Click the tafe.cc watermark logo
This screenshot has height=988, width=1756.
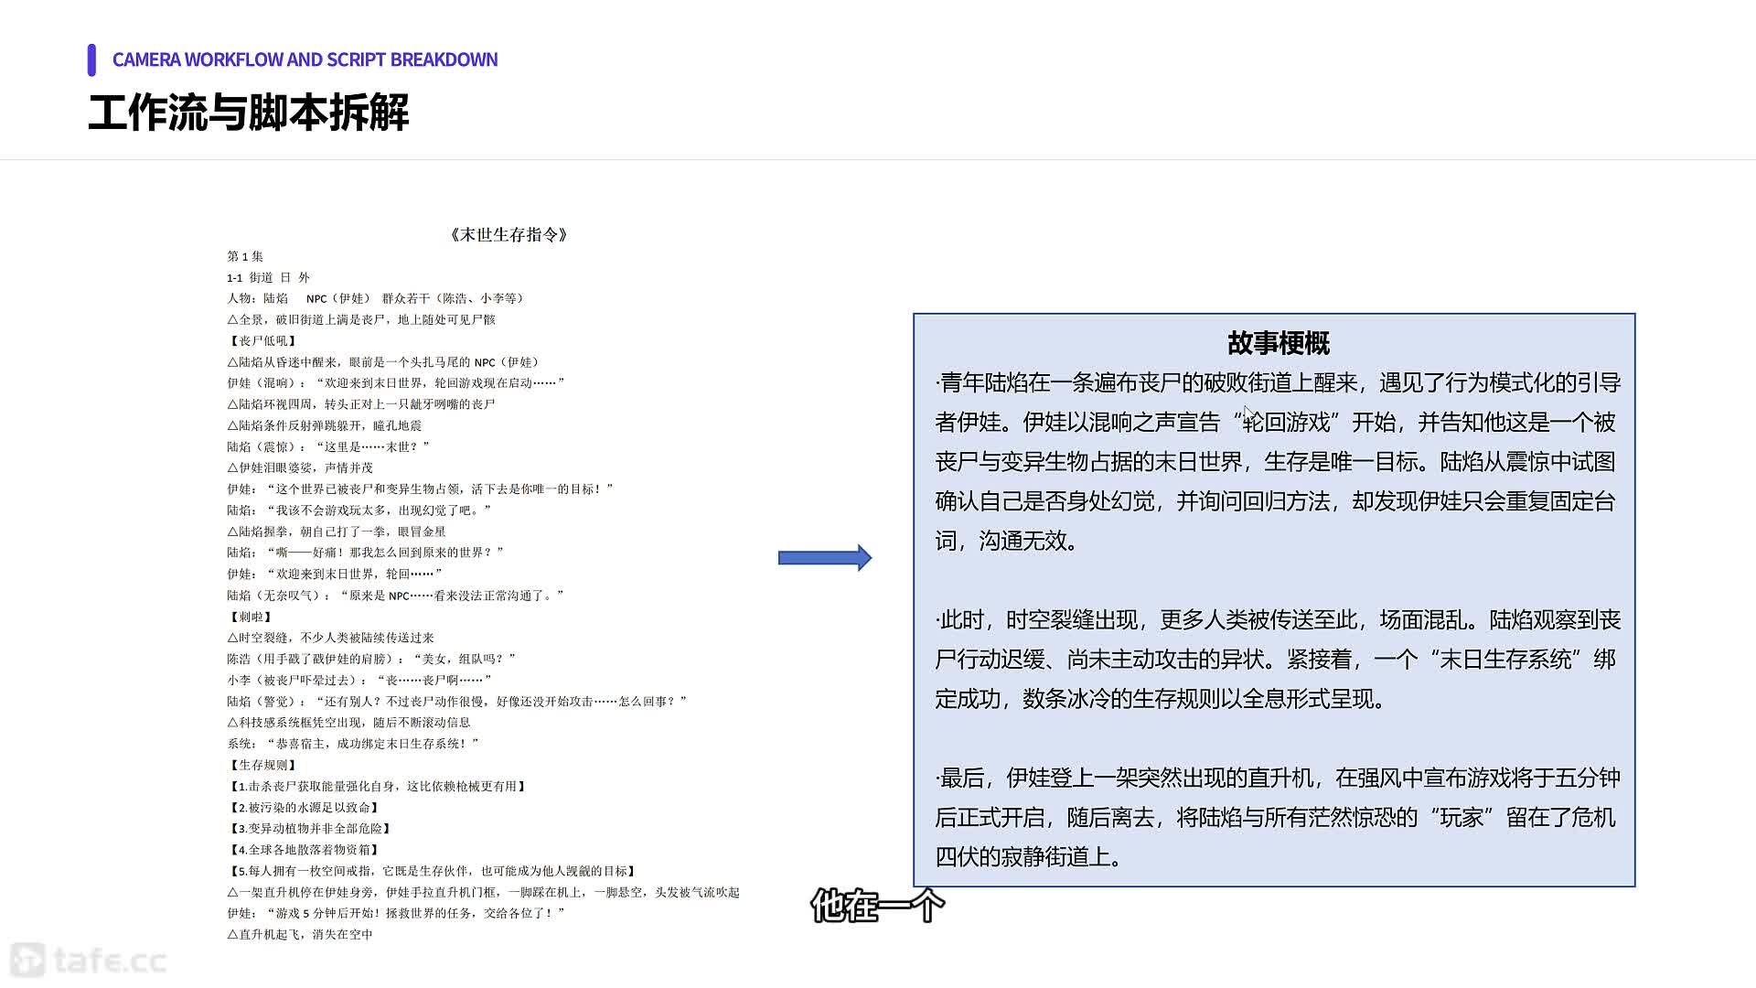point(89,960)
